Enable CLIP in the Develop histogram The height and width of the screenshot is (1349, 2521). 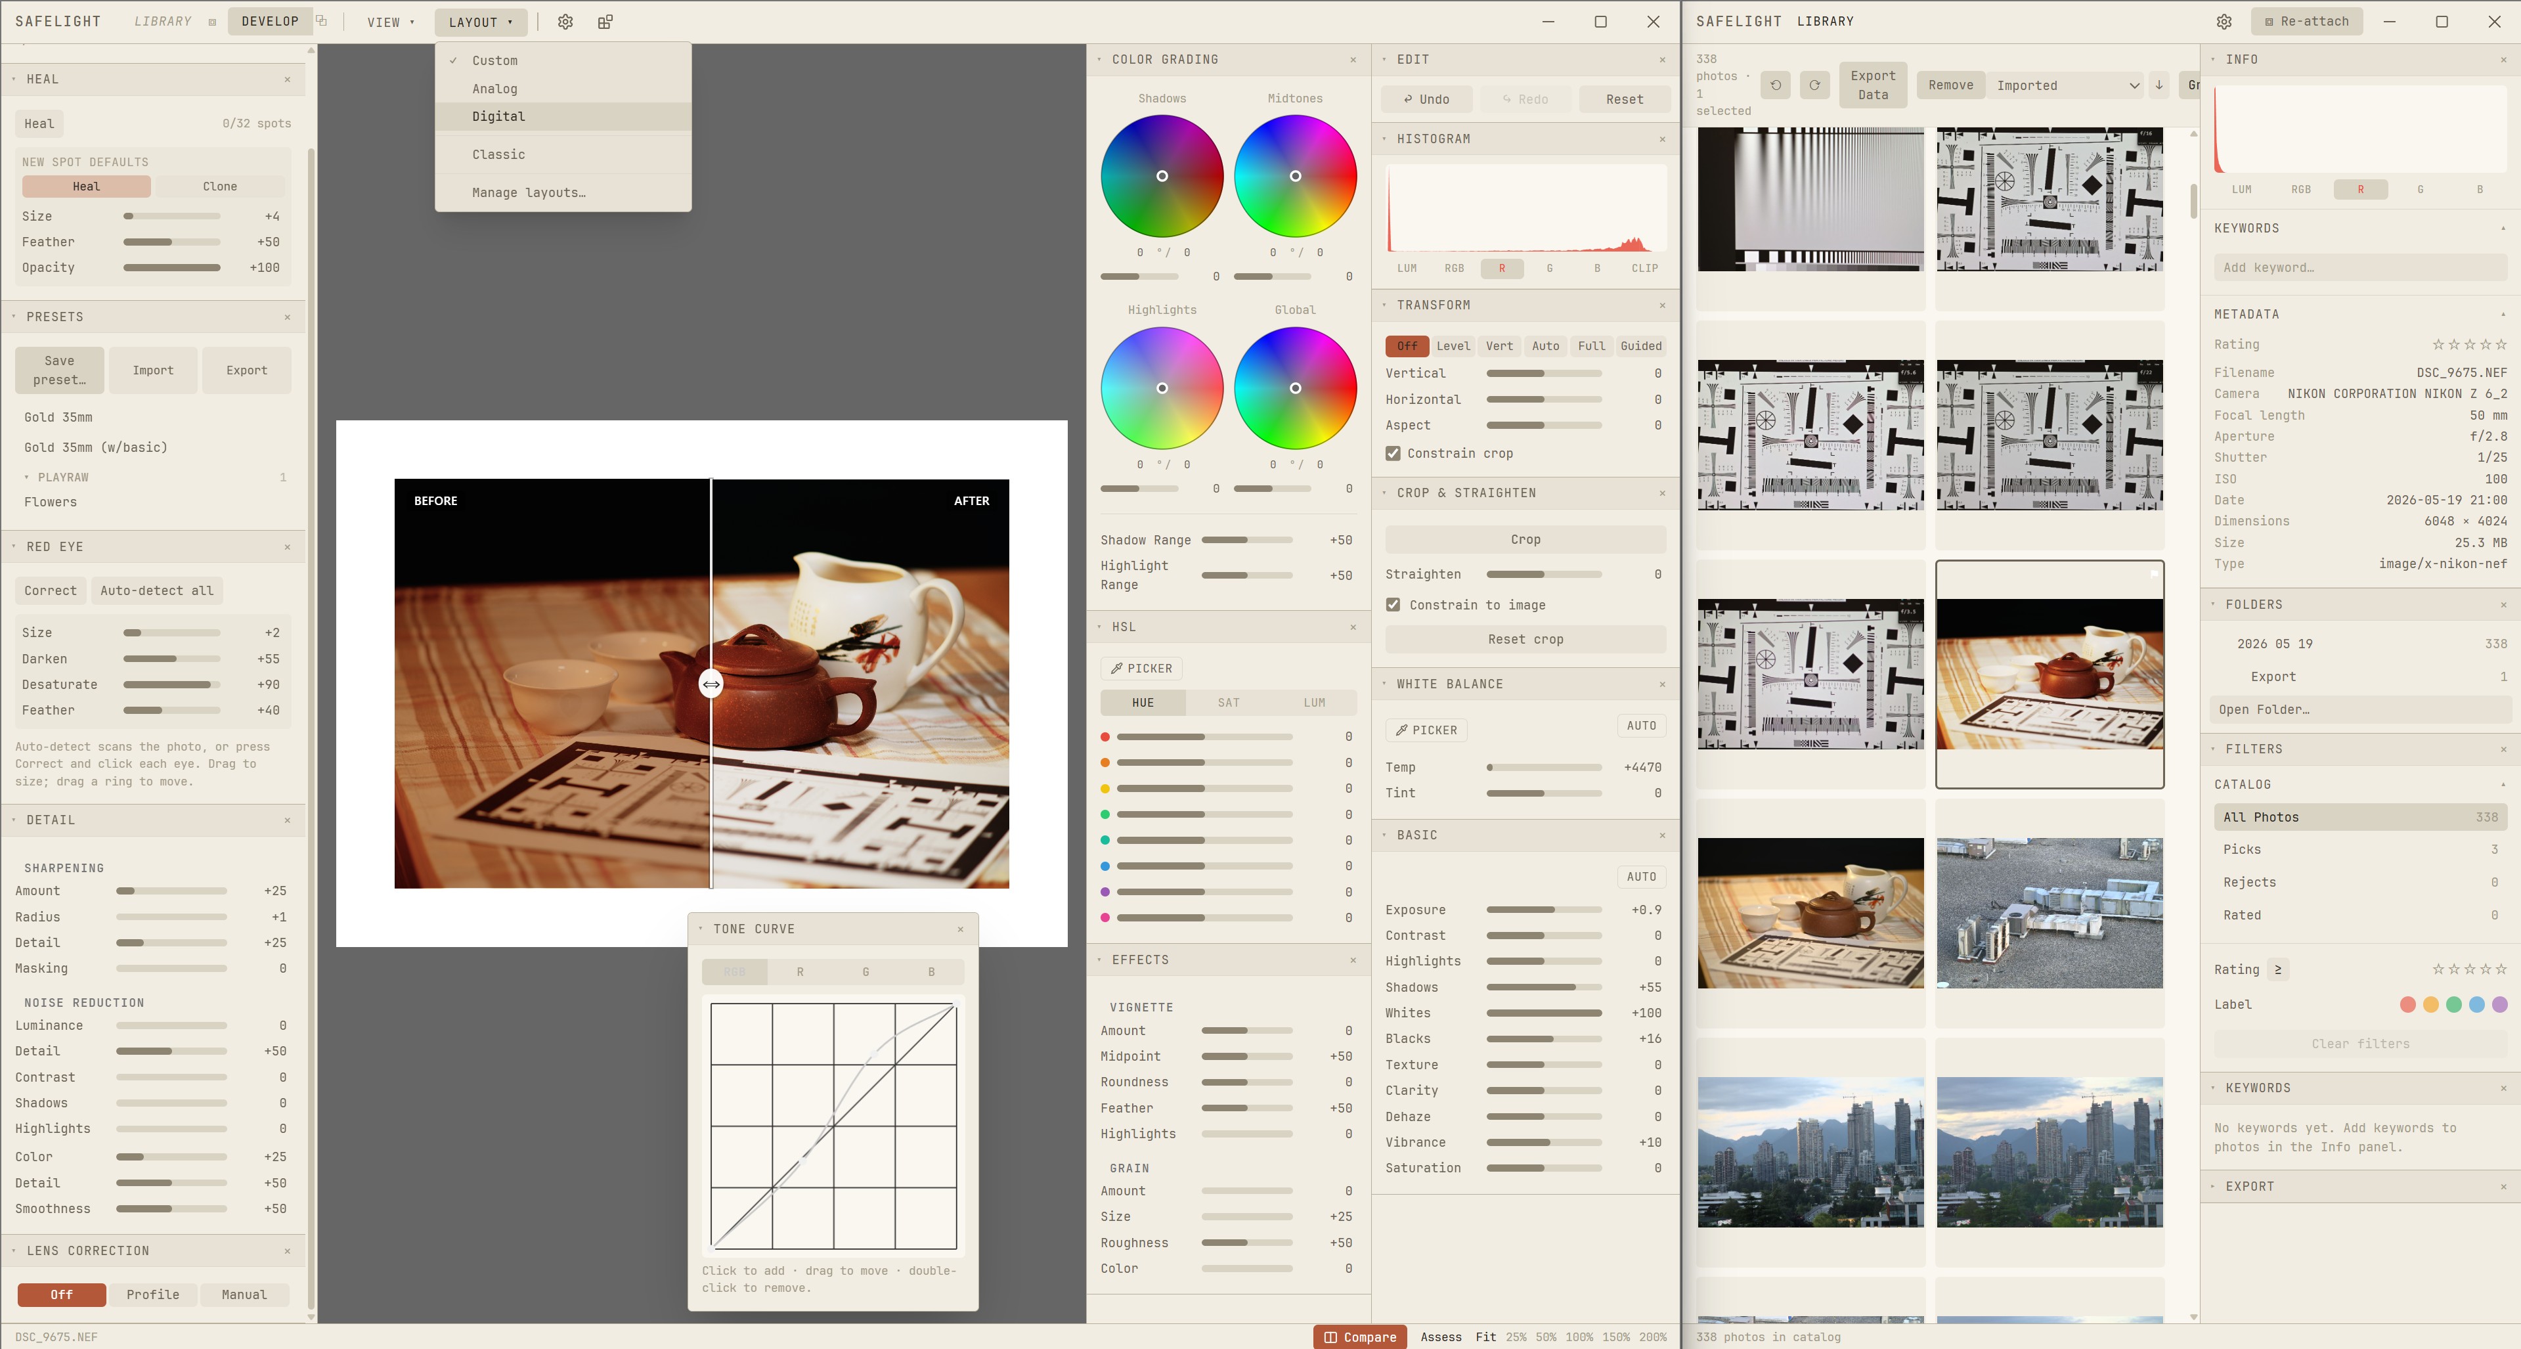click(x=1644, y=268)
